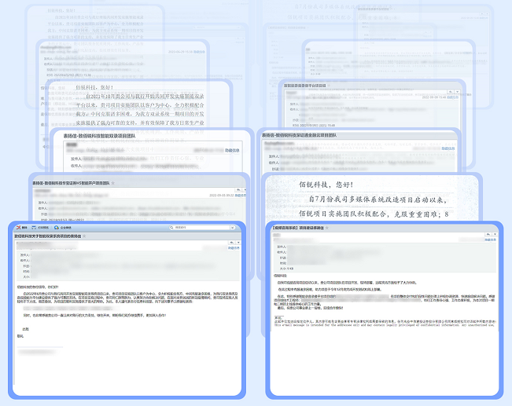Screen dimensions: 512x406
Task: Click the 隐藏信息 link in the 深证通金融云 email
Action: pyautogui.click(x=448, y=148)
